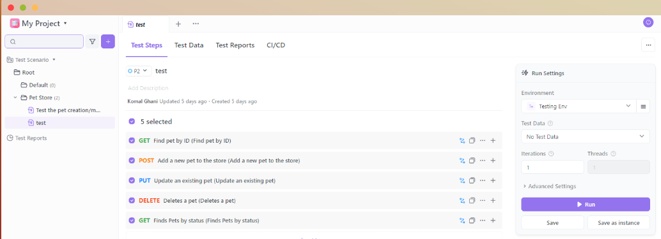Add step after Find pet by ID
Image resolution: width=661 pixels, height=239 pixels.
click(x=493, y=141)
